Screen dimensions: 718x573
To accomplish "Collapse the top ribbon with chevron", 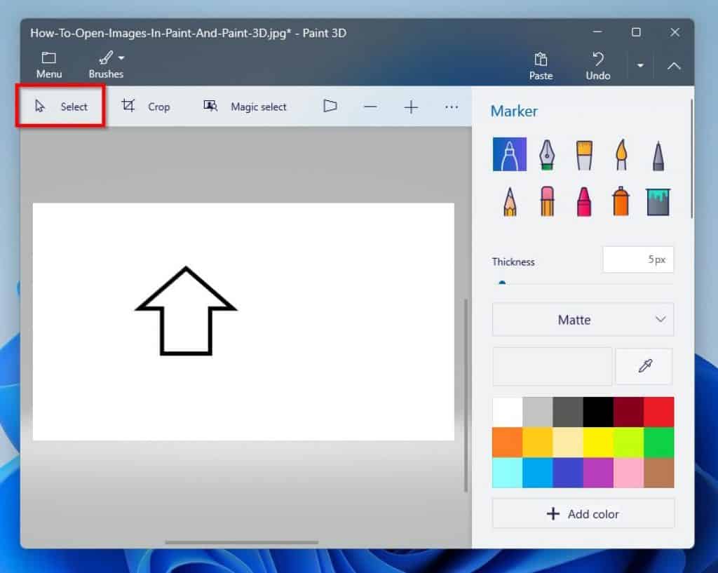I will pyautogui.click(x=674, y=67).
